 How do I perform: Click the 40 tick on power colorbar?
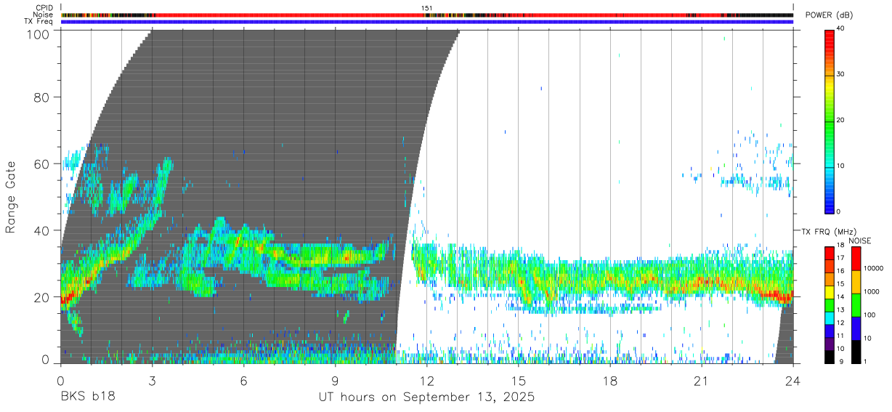[x=841, y=29]
